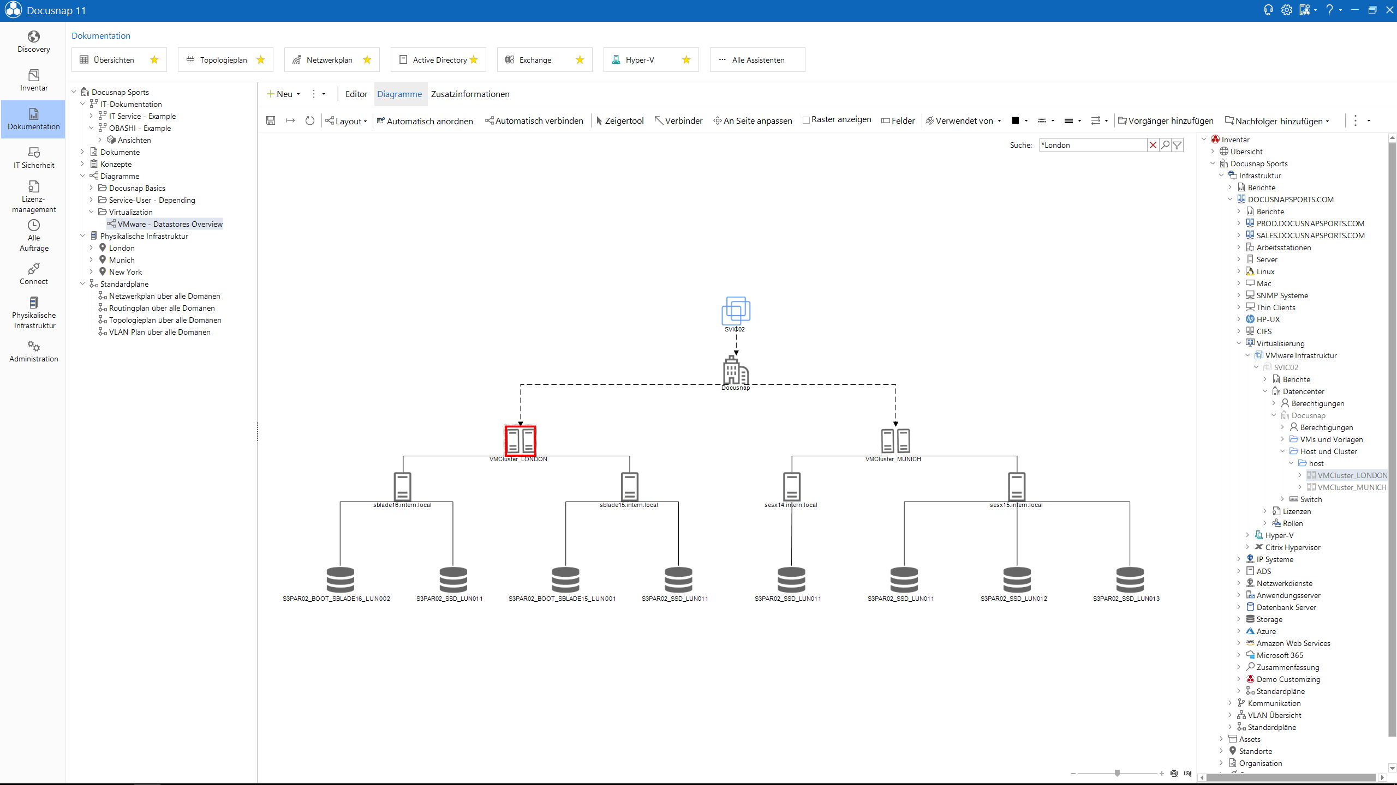1397x785 pixels.
Task: Open VMware - Datastores Overview diagram
Action: (165, 224)
